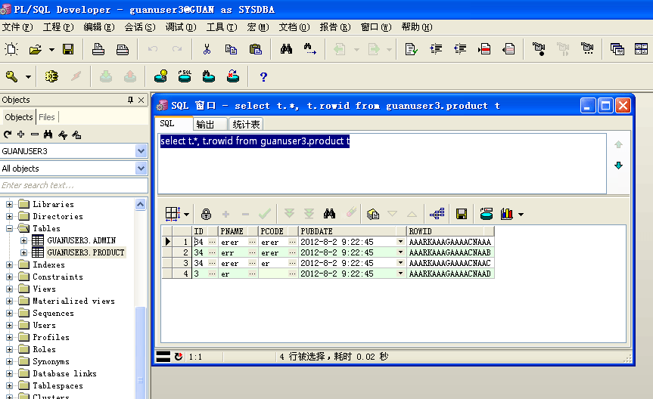Click the Log on key icon
653x399 pixels.
click(x=11, y=76)
